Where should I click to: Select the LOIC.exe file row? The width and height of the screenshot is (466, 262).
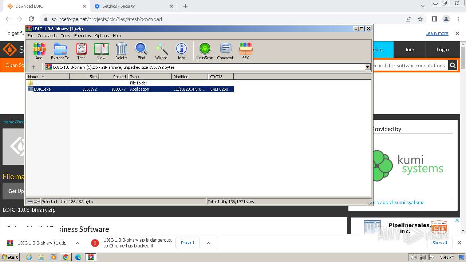pyautogui.click(x=130, y=89)
